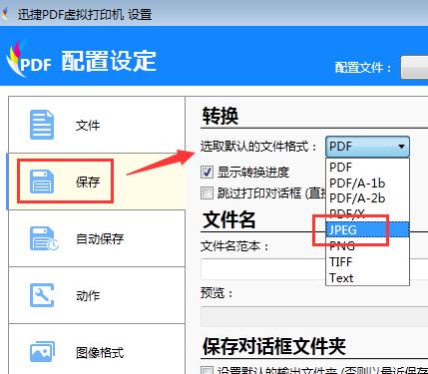The image size is (428, 374).
Task: Switch to the 保存 tab
Action: coord(97,182)
